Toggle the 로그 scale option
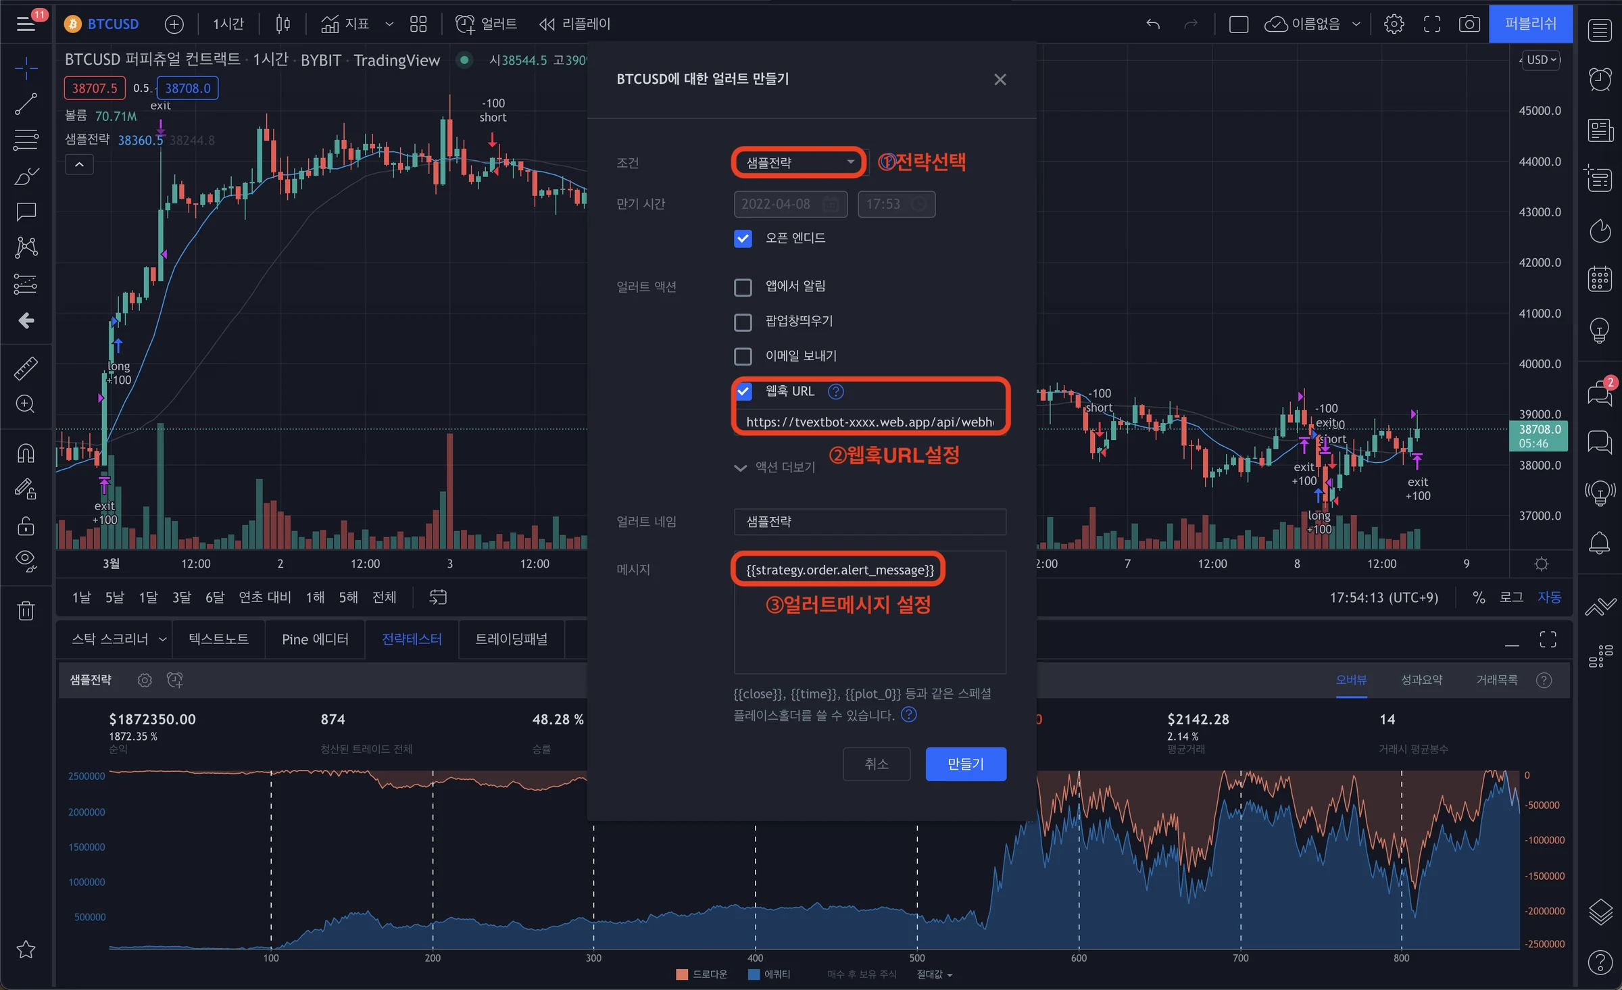 pos(1511,597)
